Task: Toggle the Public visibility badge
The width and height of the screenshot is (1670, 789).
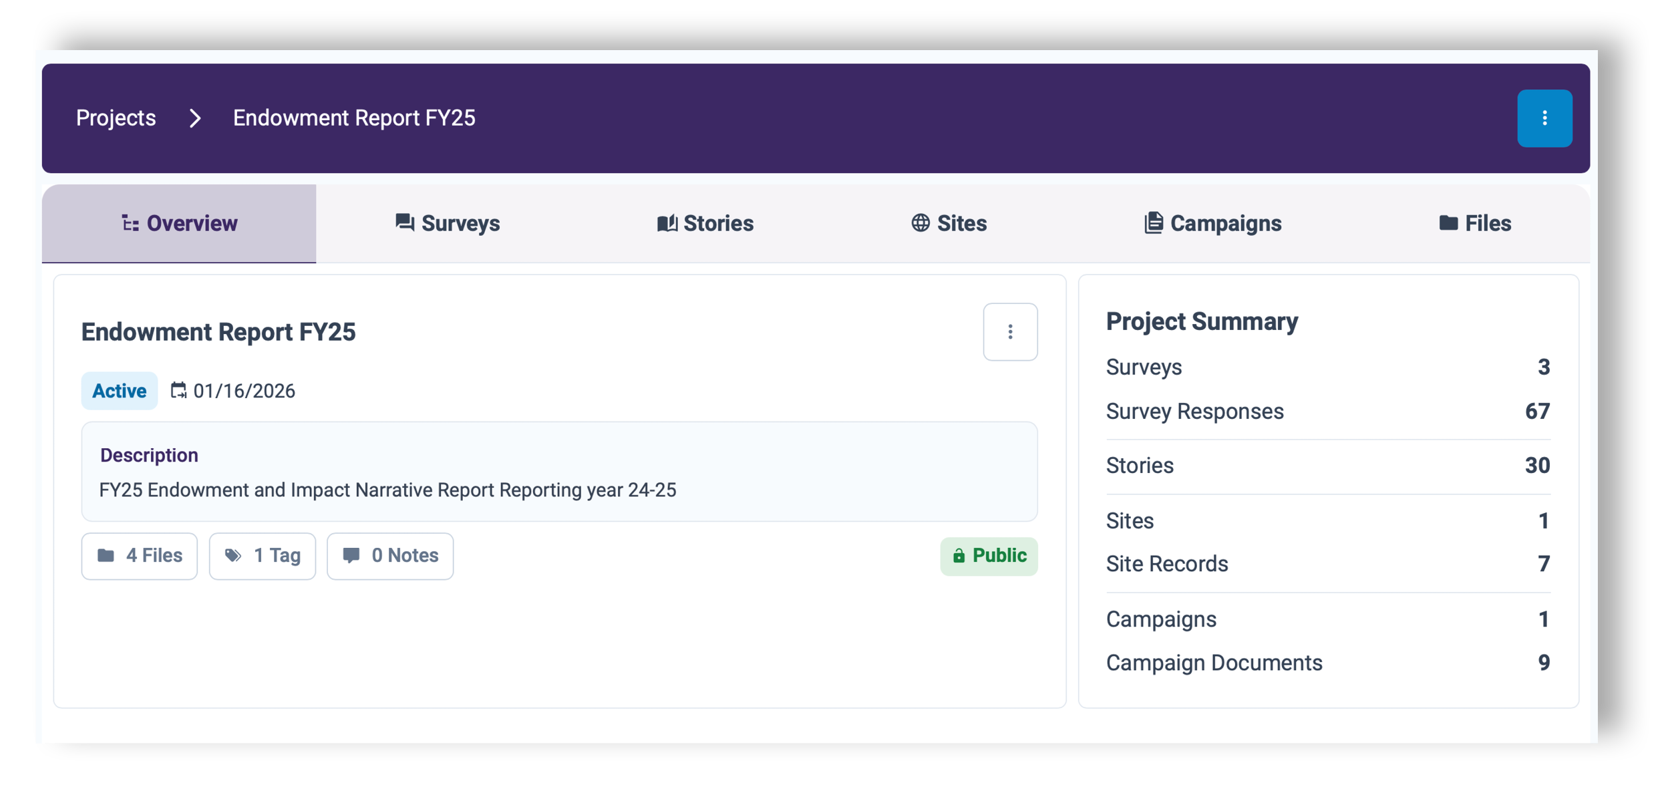Action: [988, 556]
